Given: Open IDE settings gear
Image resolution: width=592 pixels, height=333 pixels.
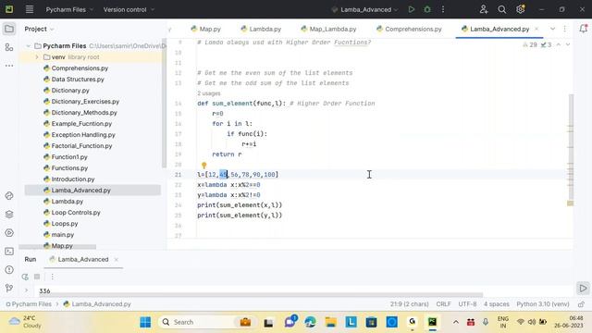Looking at the screenshot, I should (520, 9).
